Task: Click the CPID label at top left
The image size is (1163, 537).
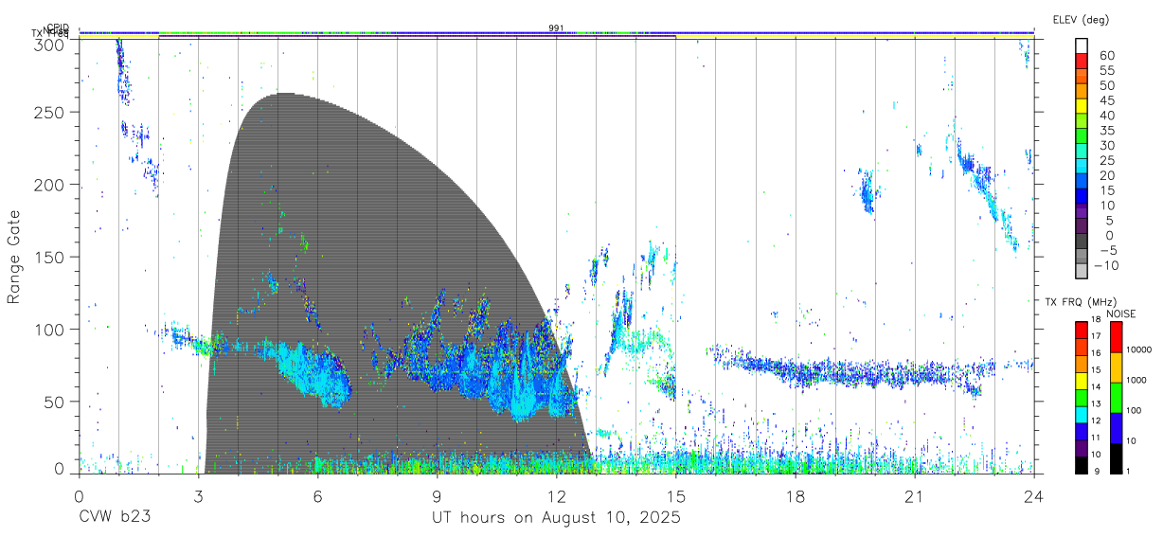Action: 59,27
